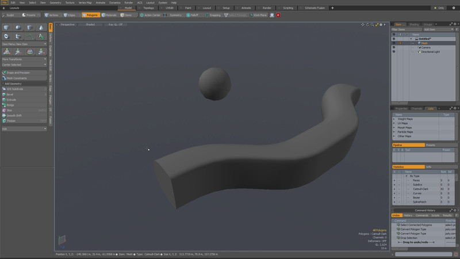Toggle visibility of the Camera item

(x=394, y=48)
